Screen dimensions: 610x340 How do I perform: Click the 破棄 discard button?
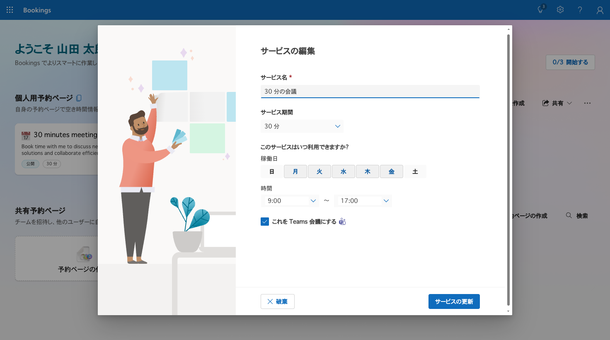tap(278, 301)
